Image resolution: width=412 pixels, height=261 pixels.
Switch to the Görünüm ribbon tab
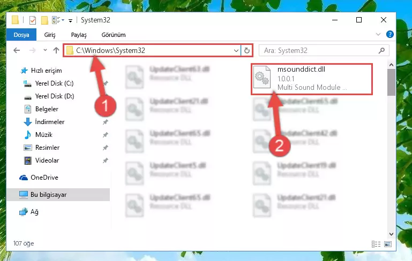point(114,35)
